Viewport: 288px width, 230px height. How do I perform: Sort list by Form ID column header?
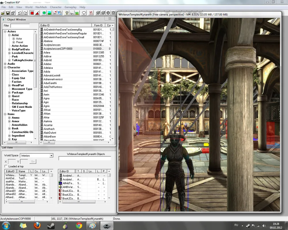(98, 25)
